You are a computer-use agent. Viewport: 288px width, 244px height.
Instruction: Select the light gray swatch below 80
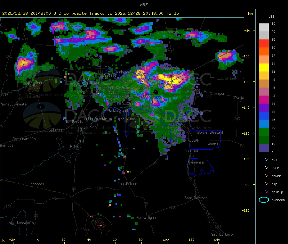click(264, 28)
